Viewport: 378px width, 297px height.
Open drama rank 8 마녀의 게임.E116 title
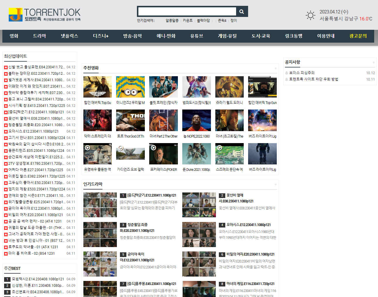(x=250, y=284)
